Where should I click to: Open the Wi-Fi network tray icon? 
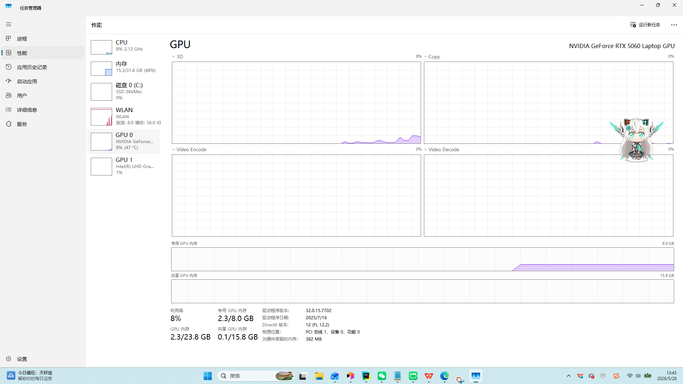630,376
